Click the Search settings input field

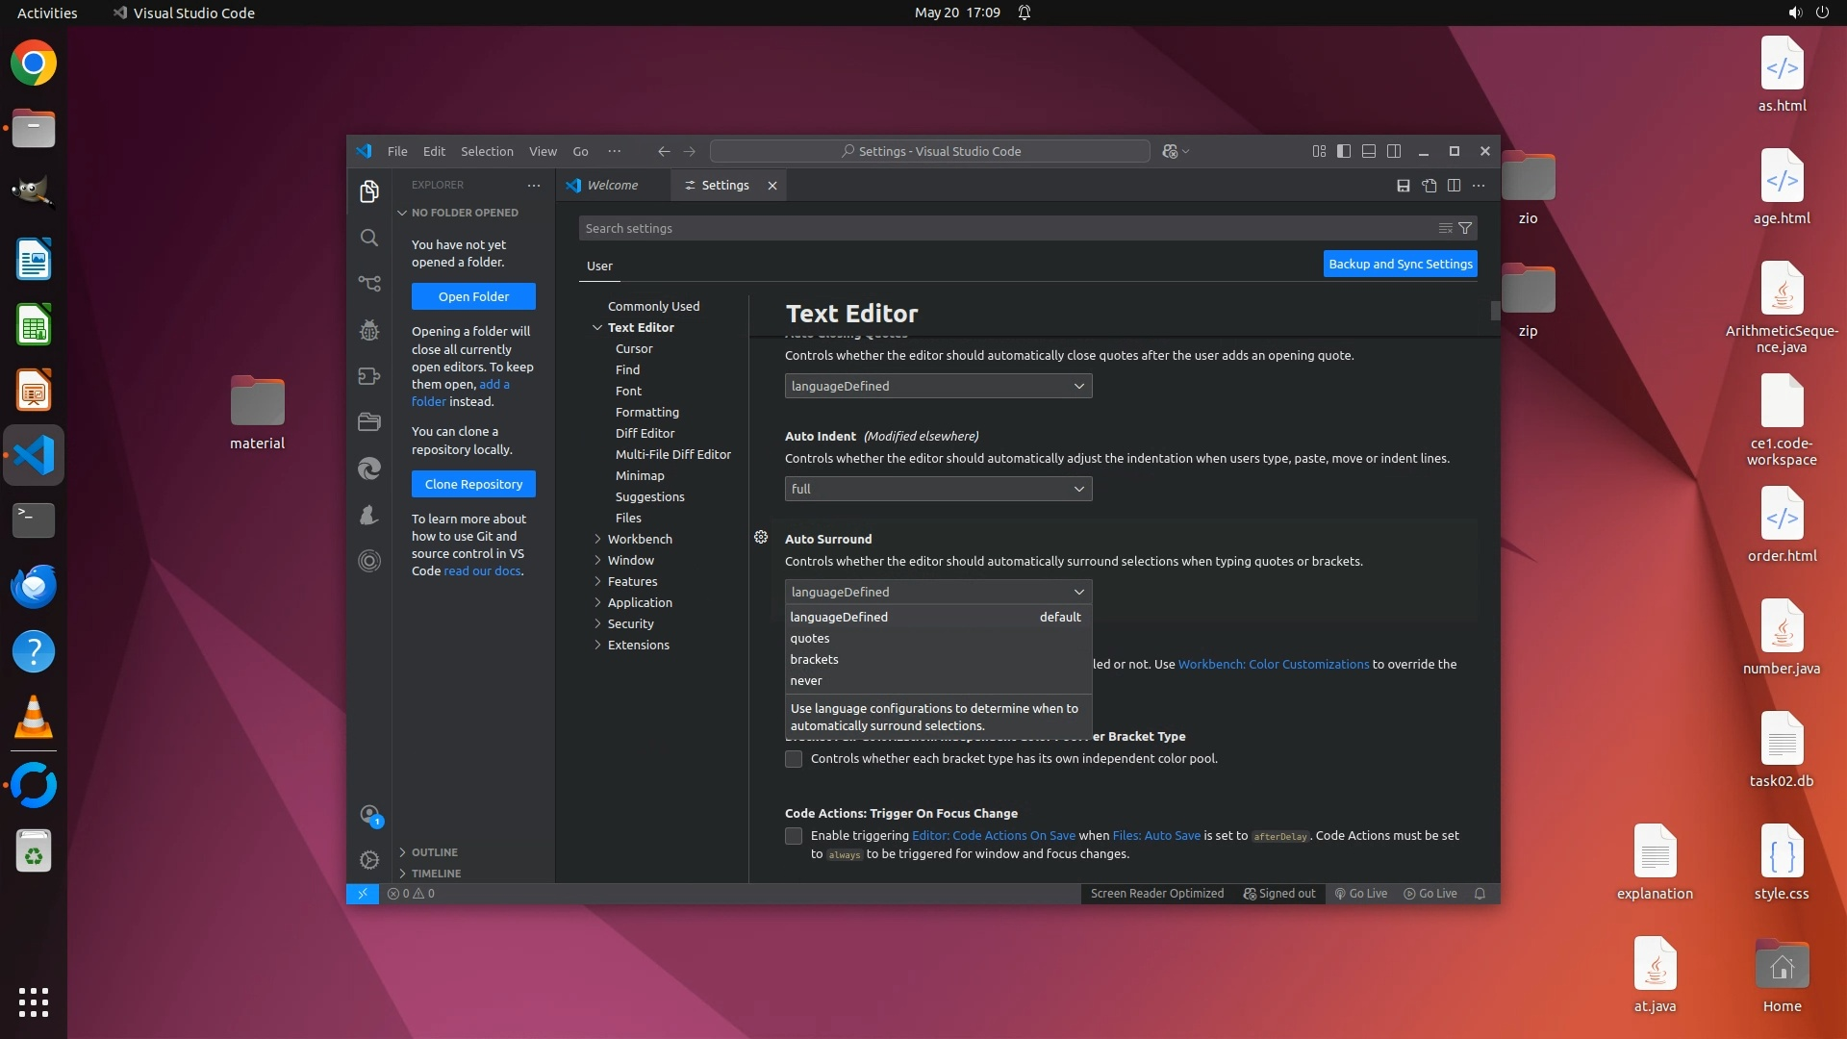[1000, 228]
